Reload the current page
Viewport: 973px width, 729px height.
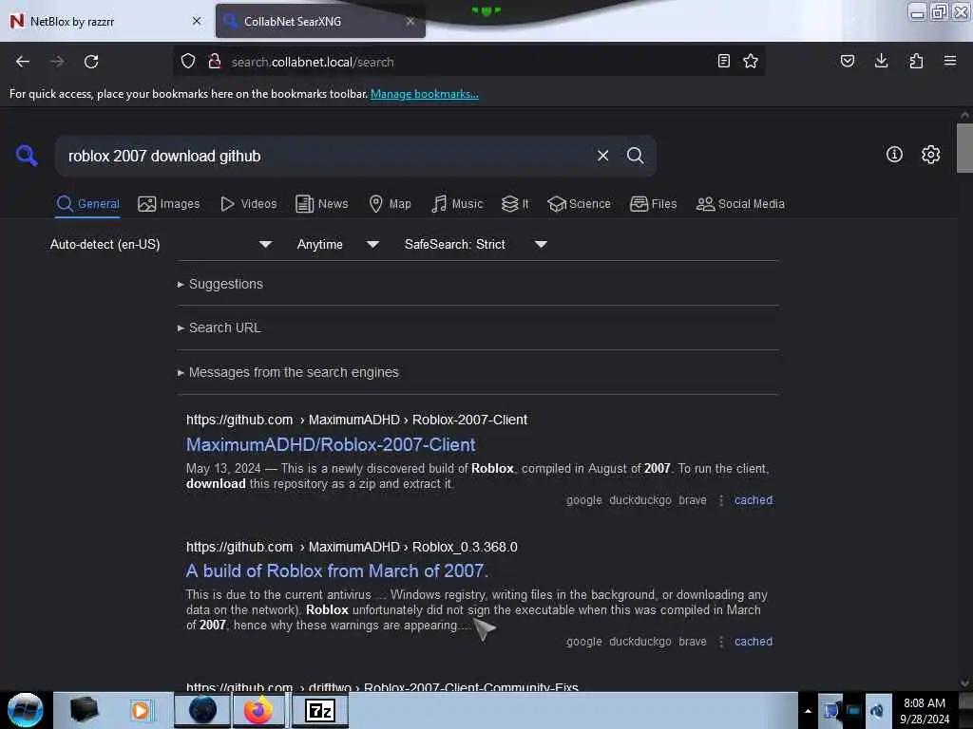(x=91, y=62)
